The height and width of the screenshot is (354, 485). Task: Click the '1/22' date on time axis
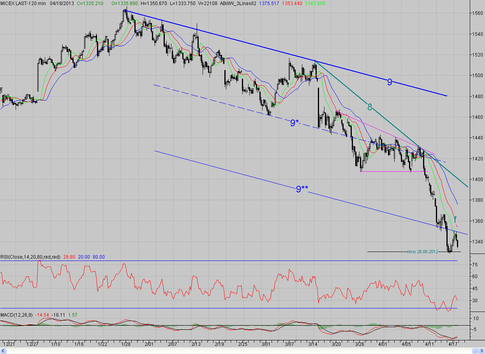[102, 344]
